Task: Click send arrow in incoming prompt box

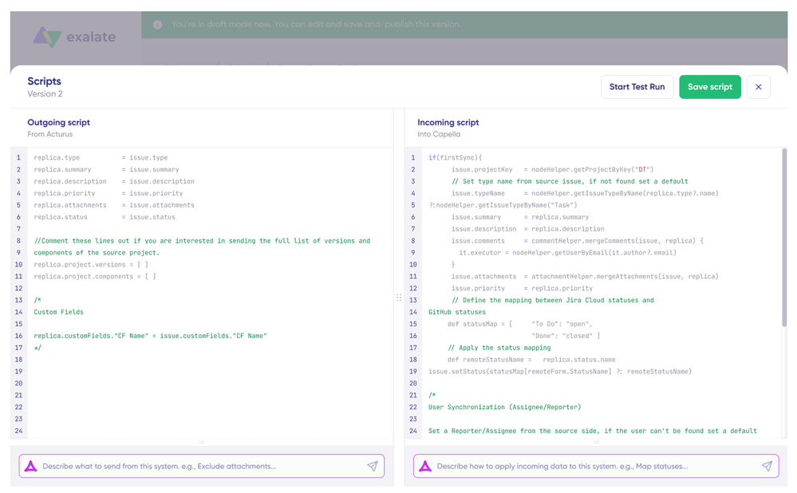Action: click(767, 466)
